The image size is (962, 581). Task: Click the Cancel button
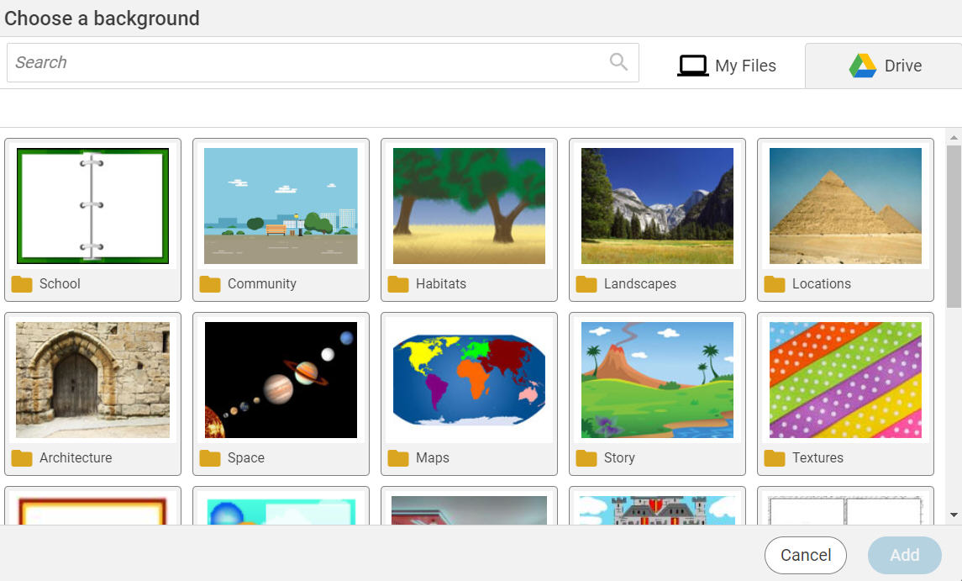pyautogui.click(x=805, y=555)
